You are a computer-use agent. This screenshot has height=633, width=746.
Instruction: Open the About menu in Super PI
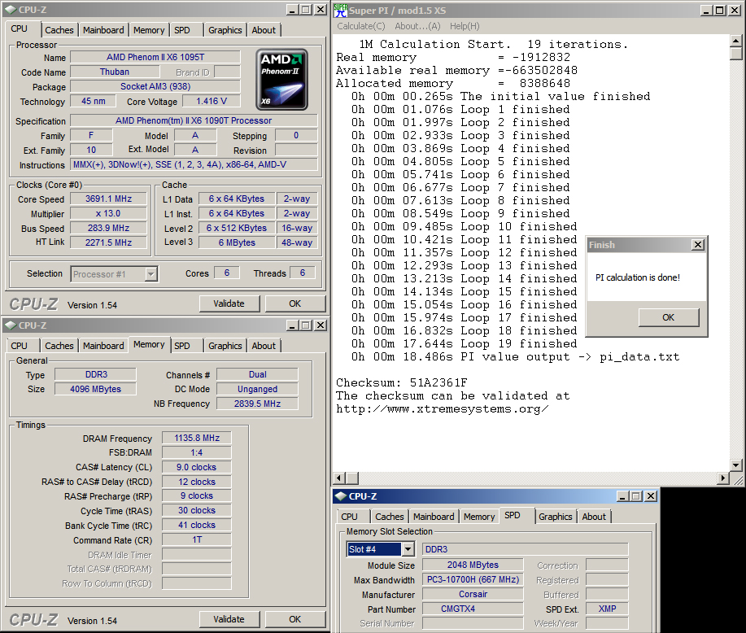tap(417, 26)
